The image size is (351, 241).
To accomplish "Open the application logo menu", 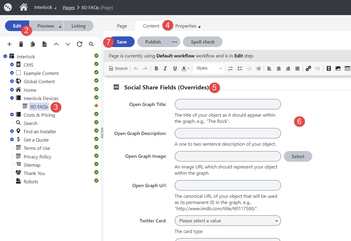I will 8,7.
